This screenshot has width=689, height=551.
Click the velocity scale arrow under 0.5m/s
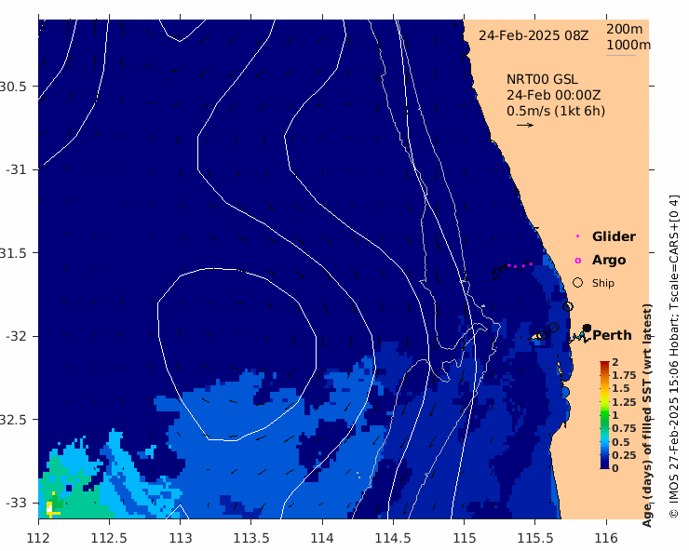tap(524, 126)
